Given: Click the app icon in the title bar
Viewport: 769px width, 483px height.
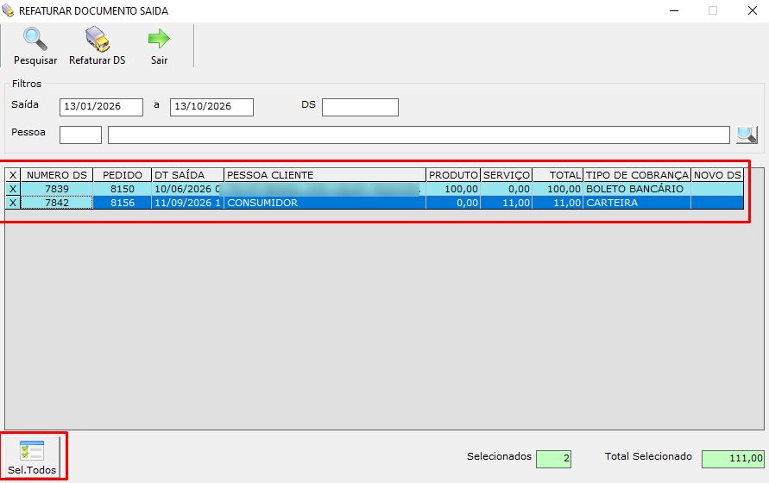Looking at the screenshot, I should click(8, 10).
